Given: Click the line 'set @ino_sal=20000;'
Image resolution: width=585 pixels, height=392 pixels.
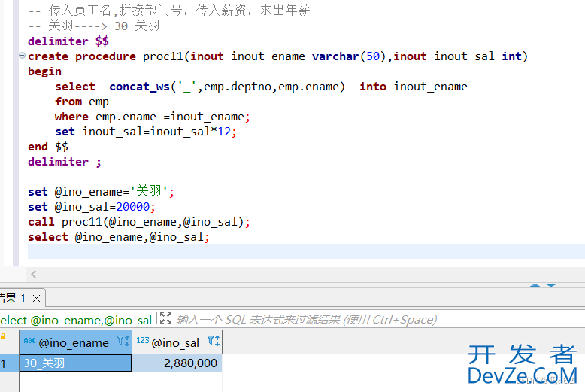Looking at the screenshot, I should pos(92,207).
